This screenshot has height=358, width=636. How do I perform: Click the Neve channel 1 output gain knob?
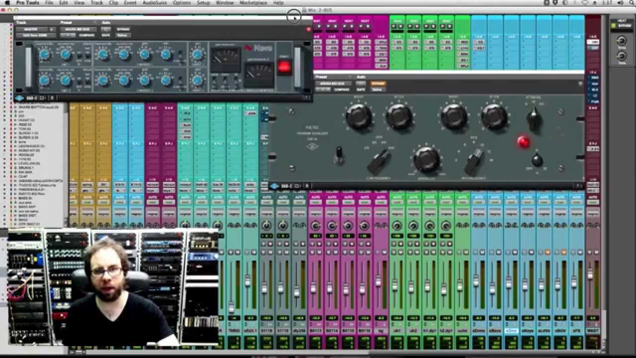coord(197,55)
